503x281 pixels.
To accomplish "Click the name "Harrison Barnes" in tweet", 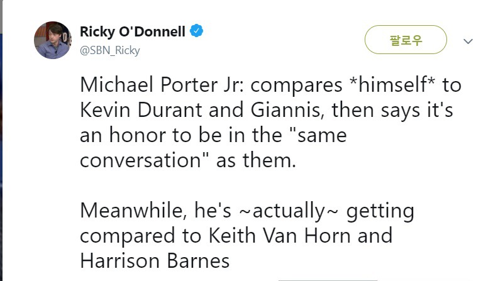I will tap(155, 259).
